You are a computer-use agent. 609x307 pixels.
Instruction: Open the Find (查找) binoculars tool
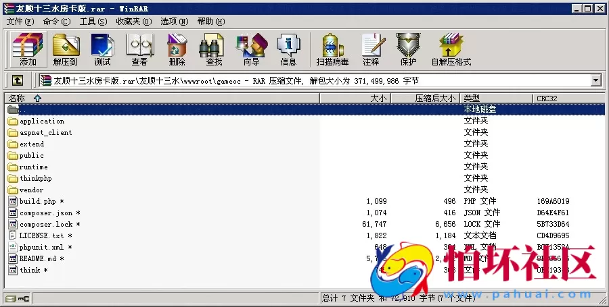pos(214,49)
